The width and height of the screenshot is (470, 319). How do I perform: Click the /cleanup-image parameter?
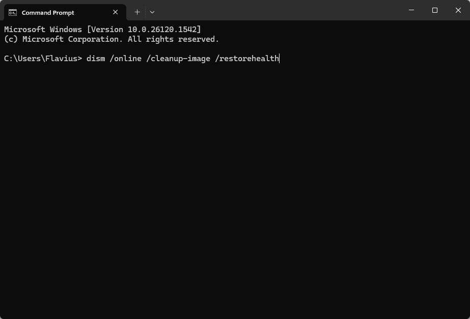point(178,59)
